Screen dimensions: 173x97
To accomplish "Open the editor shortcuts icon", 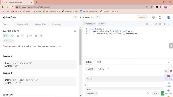I will tap(160, 24).
